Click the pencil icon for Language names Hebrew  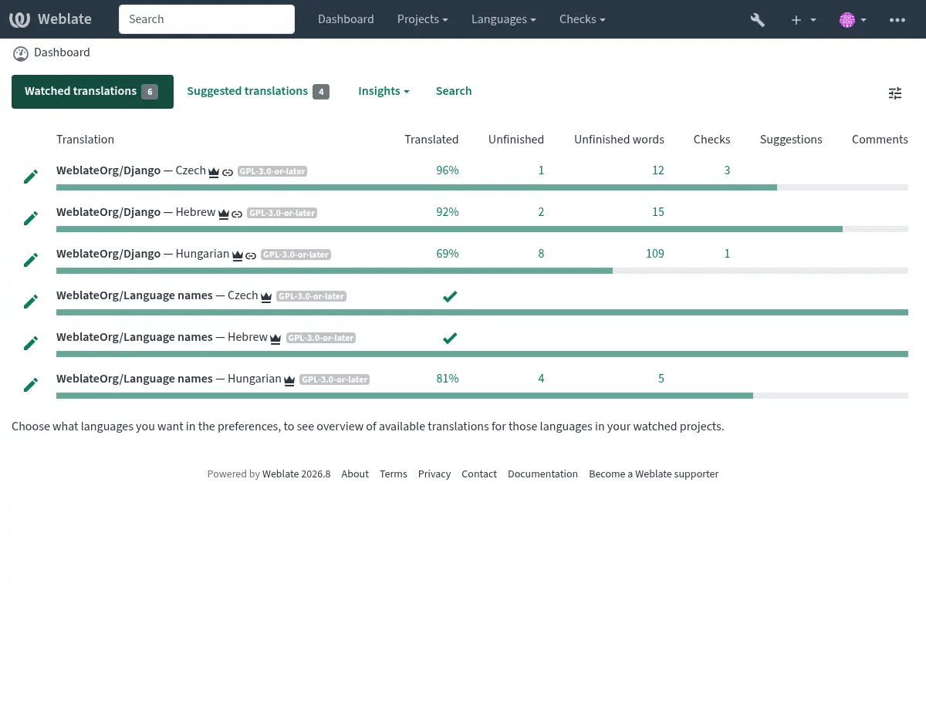click(x=31, y=343)
